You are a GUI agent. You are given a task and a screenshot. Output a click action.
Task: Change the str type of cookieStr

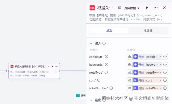[x=130, y=57]
